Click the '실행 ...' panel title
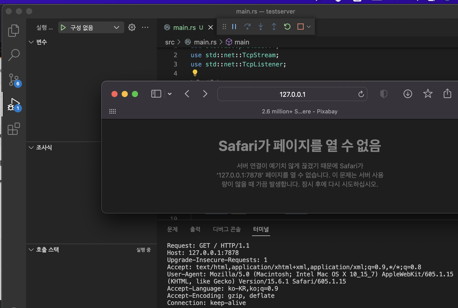This screenshot has width=458, height=308. tap(44, 27)
